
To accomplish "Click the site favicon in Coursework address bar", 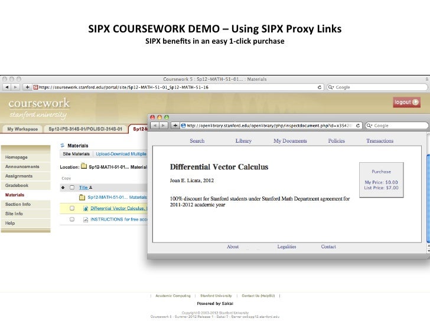I will click(x=35, y=87).
